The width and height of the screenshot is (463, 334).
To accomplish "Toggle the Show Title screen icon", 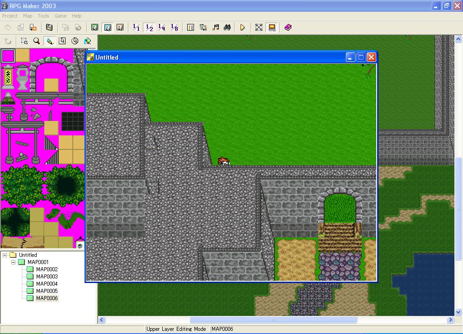I will [x=272, y=28].
